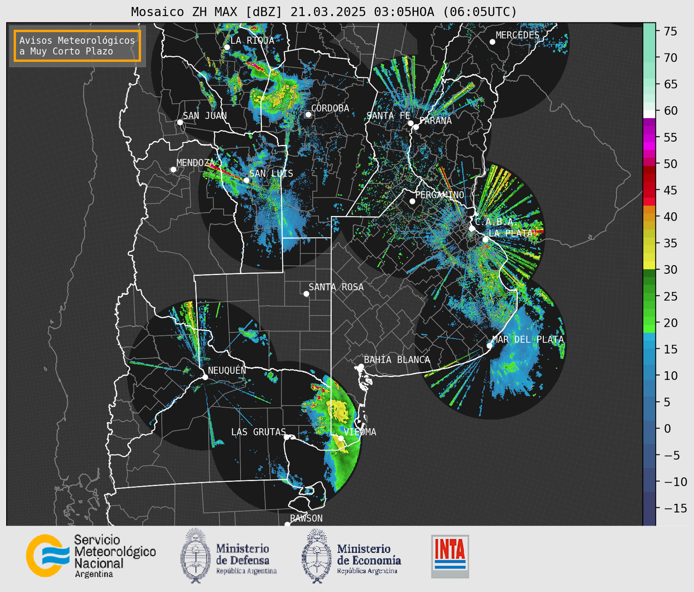Click the La Plata city marker
This screenshot has width=694, height=592.
pyautogui.click(x=485, y=240)
